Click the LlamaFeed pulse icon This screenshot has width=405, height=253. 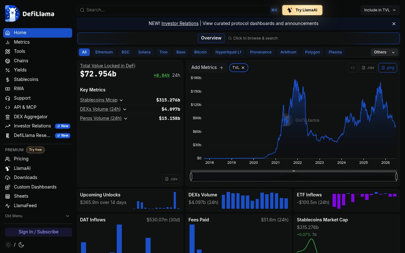tap(8, 206)
